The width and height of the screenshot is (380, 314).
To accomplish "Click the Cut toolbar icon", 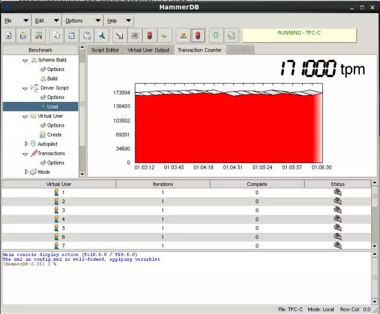I will pyautogui.click(x=72, y=36).
